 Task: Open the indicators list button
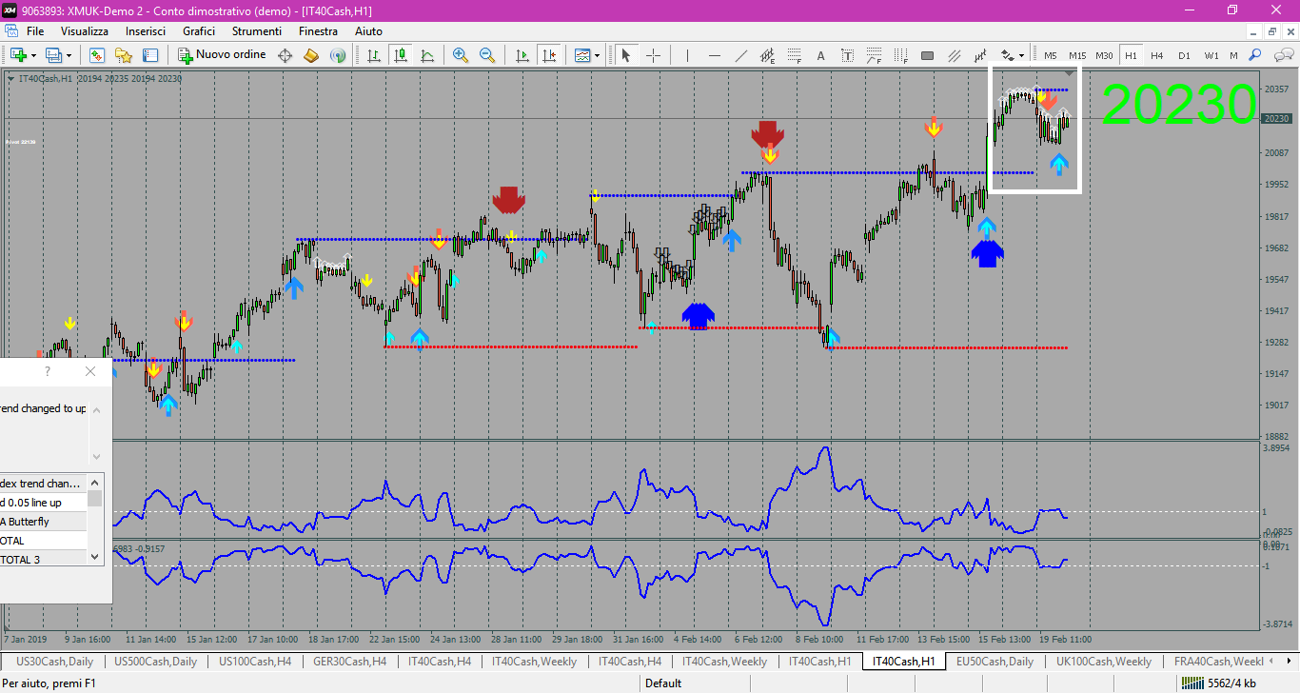(581, 55)
